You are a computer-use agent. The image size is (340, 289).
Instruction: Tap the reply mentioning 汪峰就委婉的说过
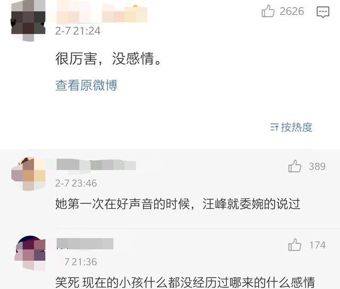point(178,204)
